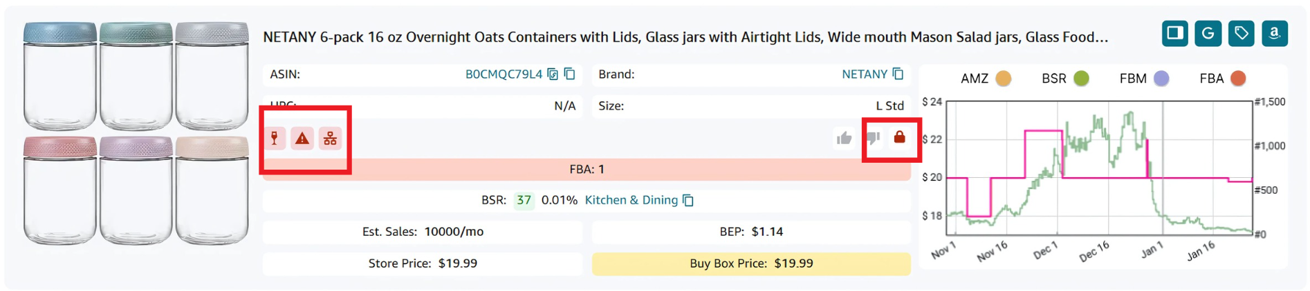Screen dimensions: 1310x291
Task: Click the red lock restriction icon
Action: [x=899, y=137]
